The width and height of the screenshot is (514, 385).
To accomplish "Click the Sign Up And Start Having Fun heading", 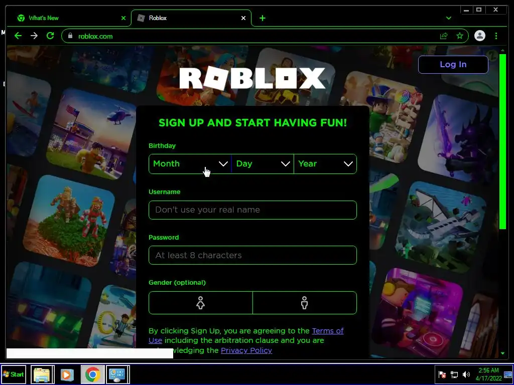I will coord(253,123).
